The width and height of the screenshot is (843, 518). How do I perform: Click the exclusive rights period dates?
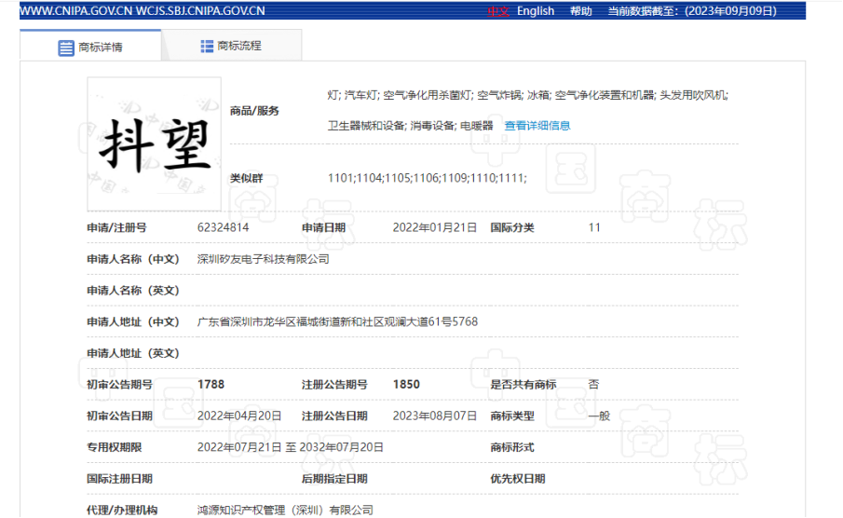pyautogui.click(x=290, y=447)
